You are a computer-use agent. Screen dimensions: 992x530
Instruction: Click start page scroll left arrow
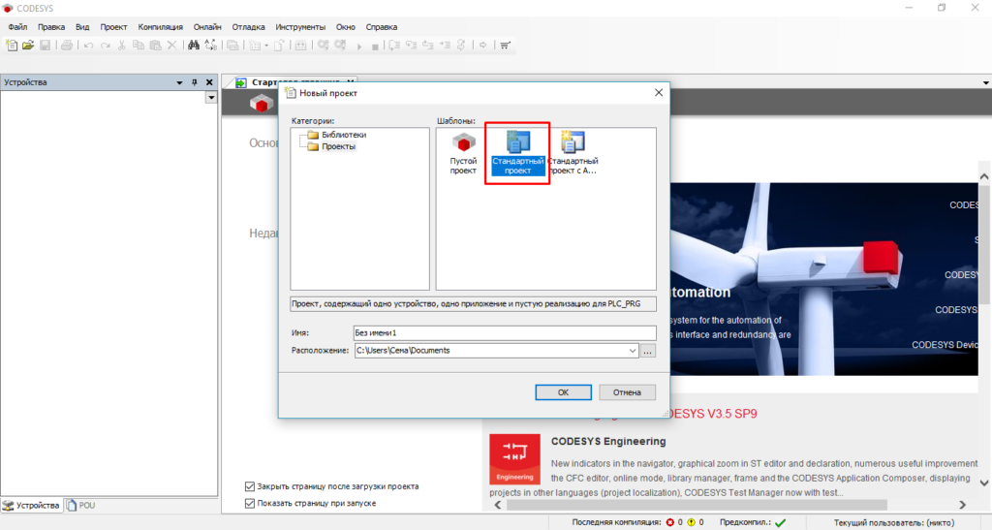click(498, 505)
